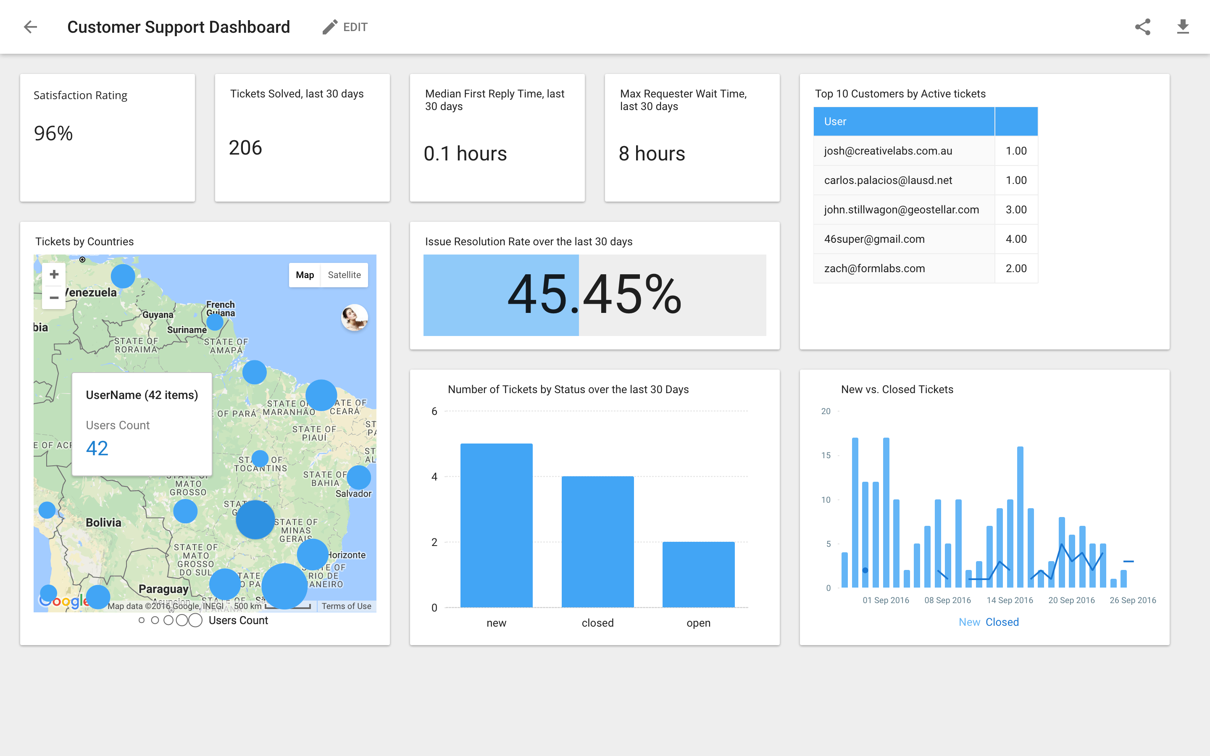Image resolution: width=1210 pixels, height=756 pixels.
Task: Click the 3.00 value cell
Action: pos(1016,210)
